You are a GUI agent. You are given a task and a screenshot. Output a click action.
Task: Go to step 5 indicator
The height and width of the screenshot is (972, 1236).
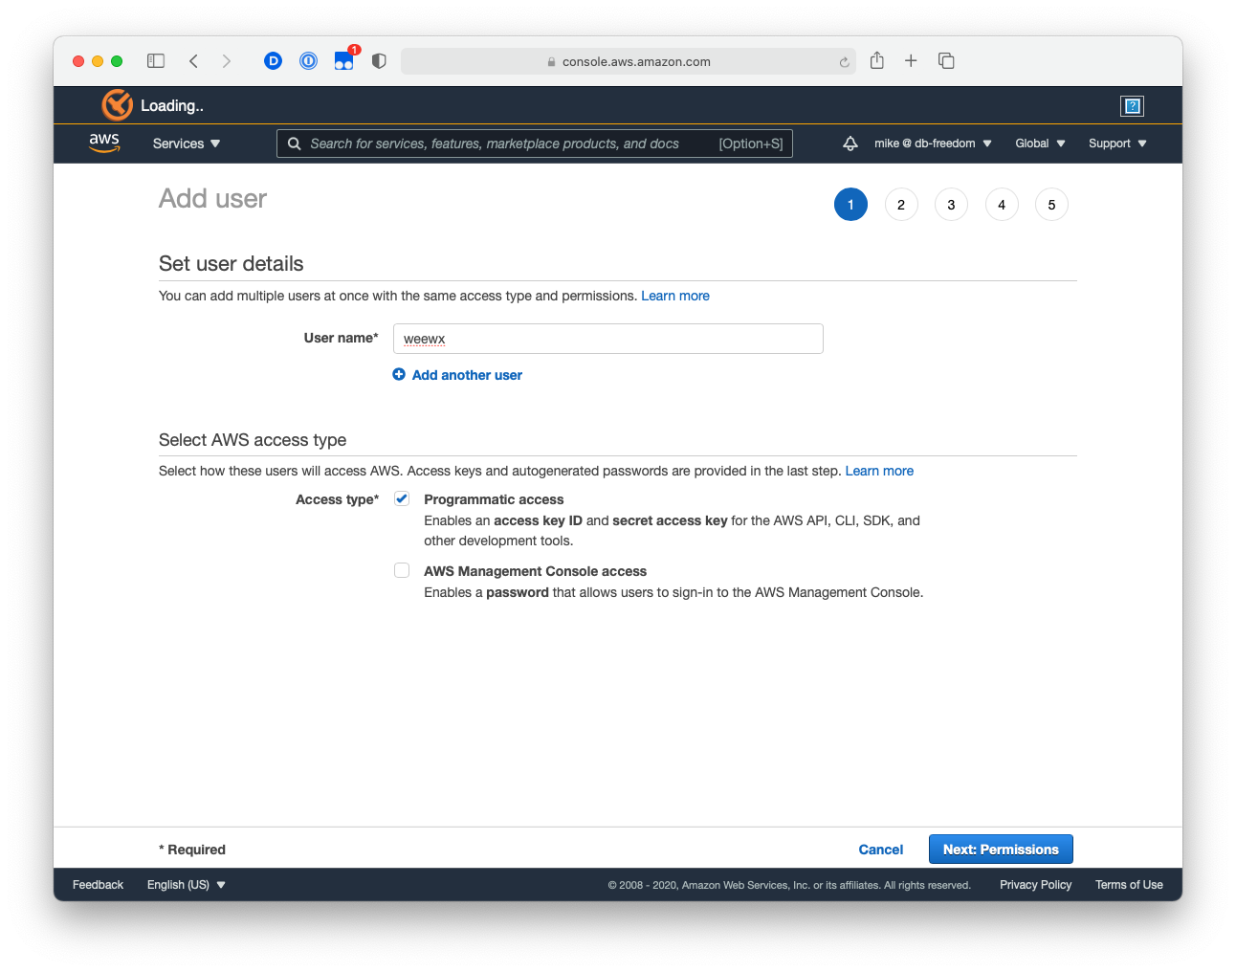coord(1051,205)
